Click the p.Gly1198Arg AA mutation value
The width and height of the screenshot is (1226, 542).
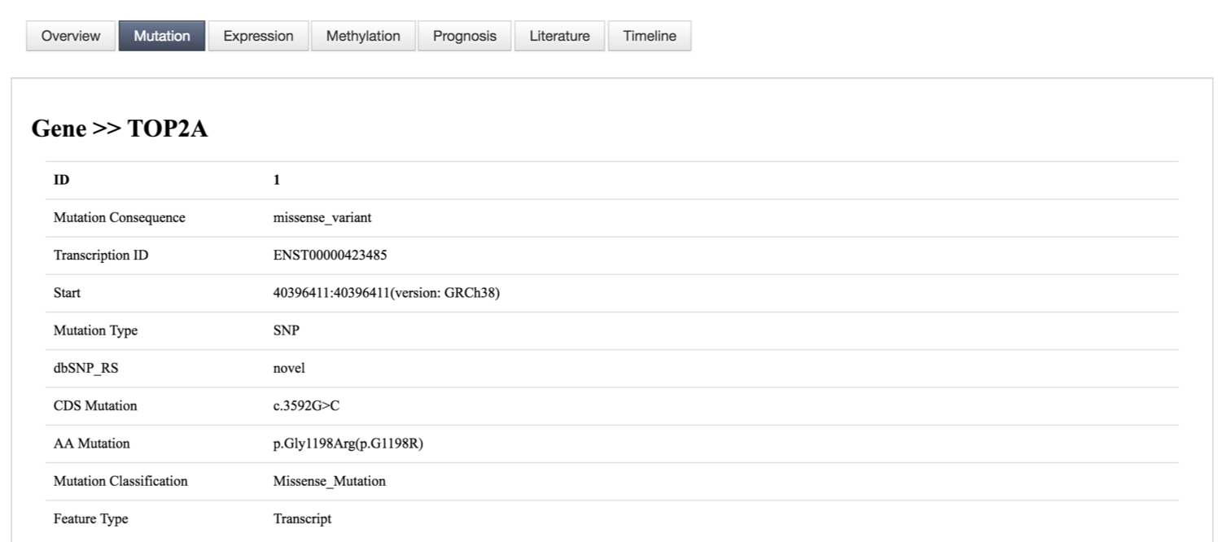348,444
